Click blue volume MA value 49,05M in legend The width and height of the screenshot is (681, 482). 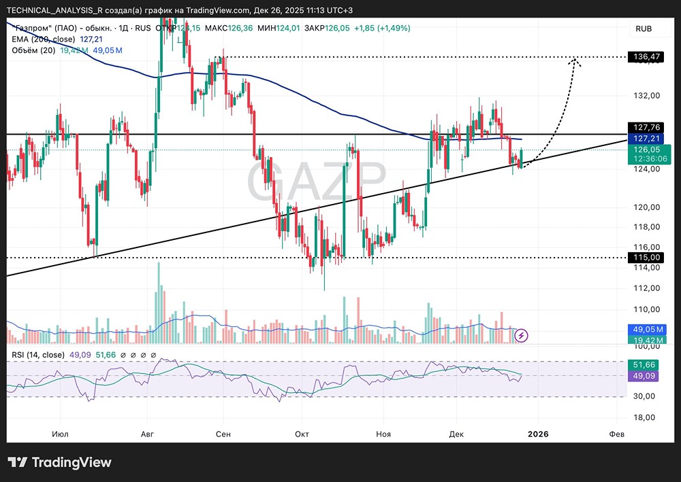pyautogui.click(x=108, y=50)
